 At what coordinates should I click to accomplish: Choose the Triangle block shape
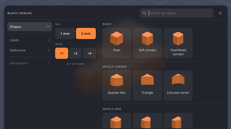click(147, 85)
